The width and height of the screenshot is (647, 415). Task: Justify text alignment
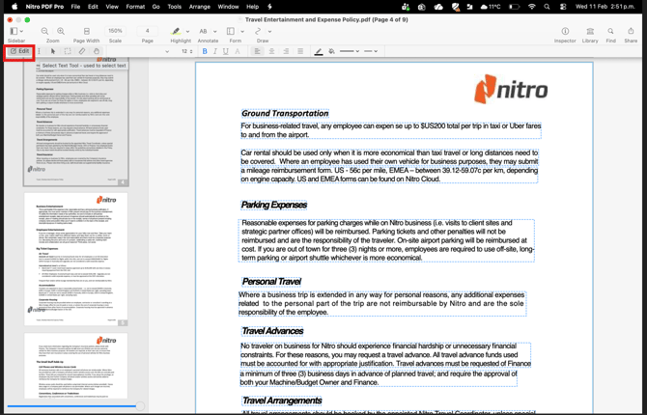300,51
